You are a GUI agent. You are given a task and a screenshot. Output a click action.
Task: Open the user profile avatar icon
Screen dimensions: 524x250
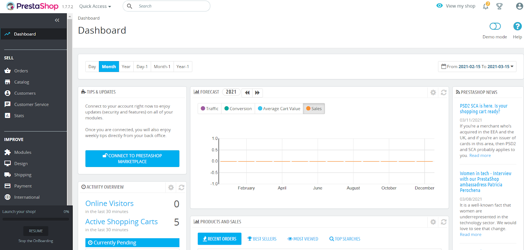519,6
